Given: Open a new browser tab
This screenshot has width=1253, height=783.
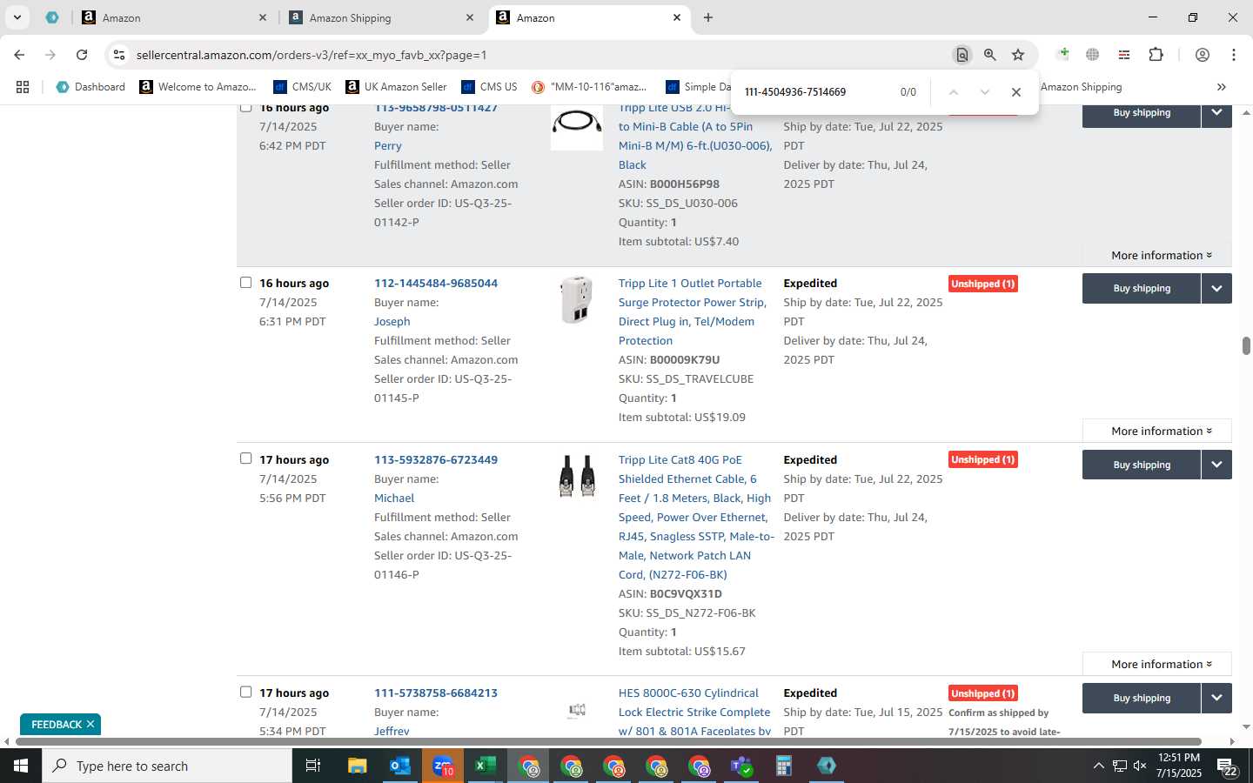Looking at the screenshot, I should (x=708, y=17).
